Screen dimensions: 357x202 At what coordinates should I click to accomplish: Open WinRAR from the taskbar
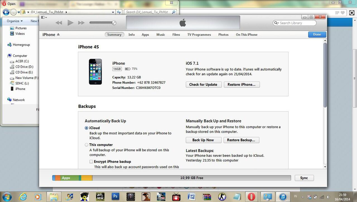pyautogui.click(x=207, y=196)
